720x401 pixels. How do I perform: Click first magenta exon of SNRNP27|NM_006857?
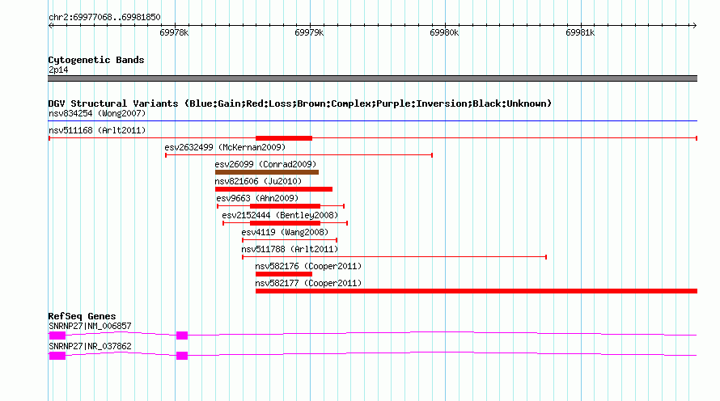coord(57,336)
